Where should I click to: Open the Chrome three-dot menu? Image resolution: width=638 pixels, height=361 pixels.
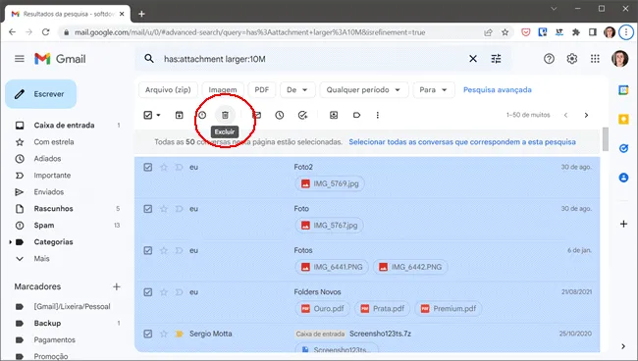[x=626, y=32]
